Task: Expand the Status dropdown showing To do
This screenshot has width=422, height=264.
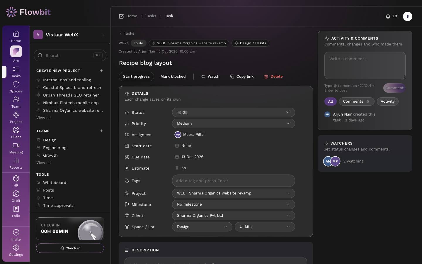Action: pyautogui.click(x=233, y=112)
